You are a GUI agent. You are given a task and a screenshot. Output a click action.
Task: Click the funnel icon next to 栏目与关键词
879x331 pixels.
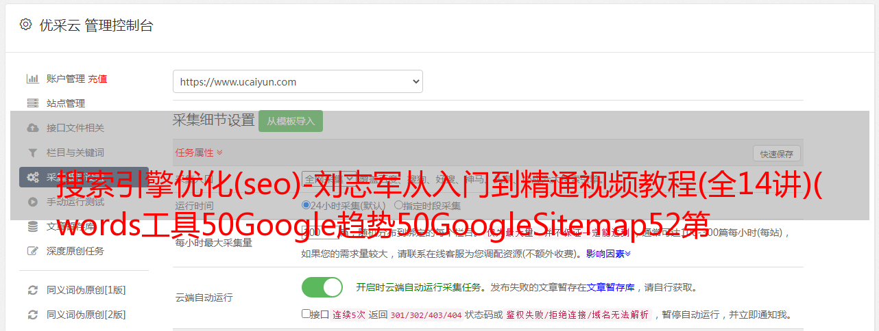[x=32, y=153]
